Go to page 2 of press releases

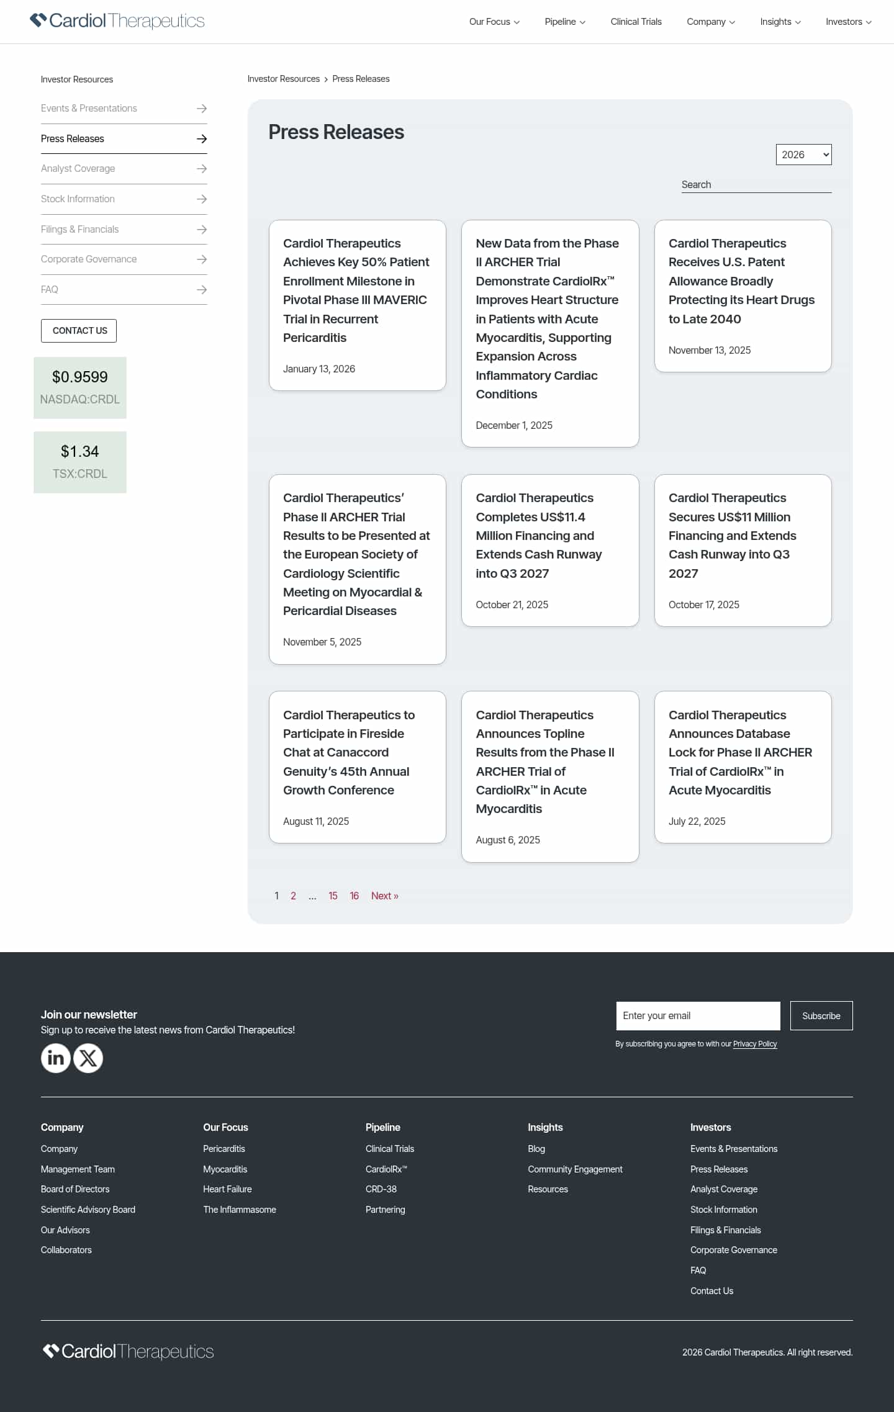pos(293,896)
